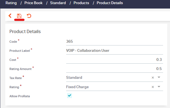
Task: Untick the Allow ProRata checkbox
Action: click(69, 96)
